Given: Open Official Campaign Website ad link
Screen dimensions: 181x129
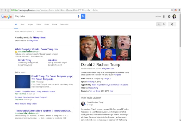Looking at the screenshot, I should 36,49.
